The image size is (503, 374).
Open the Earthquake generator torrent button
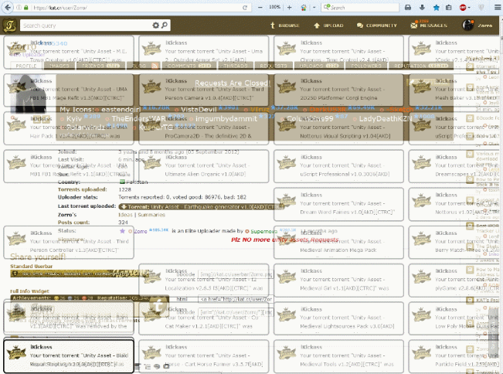click(201, 207)
